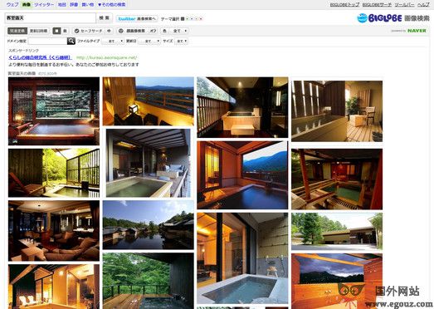The height and width of the screenshot is (309, 434).
Task: Open thumbnail of lake with houses reflection
Action: [149, 225]
